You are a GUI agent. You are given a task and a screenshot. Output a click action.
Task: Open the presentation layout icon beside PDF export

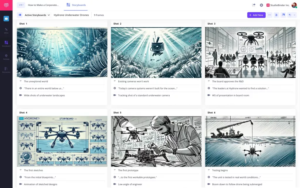click(284, 15)
